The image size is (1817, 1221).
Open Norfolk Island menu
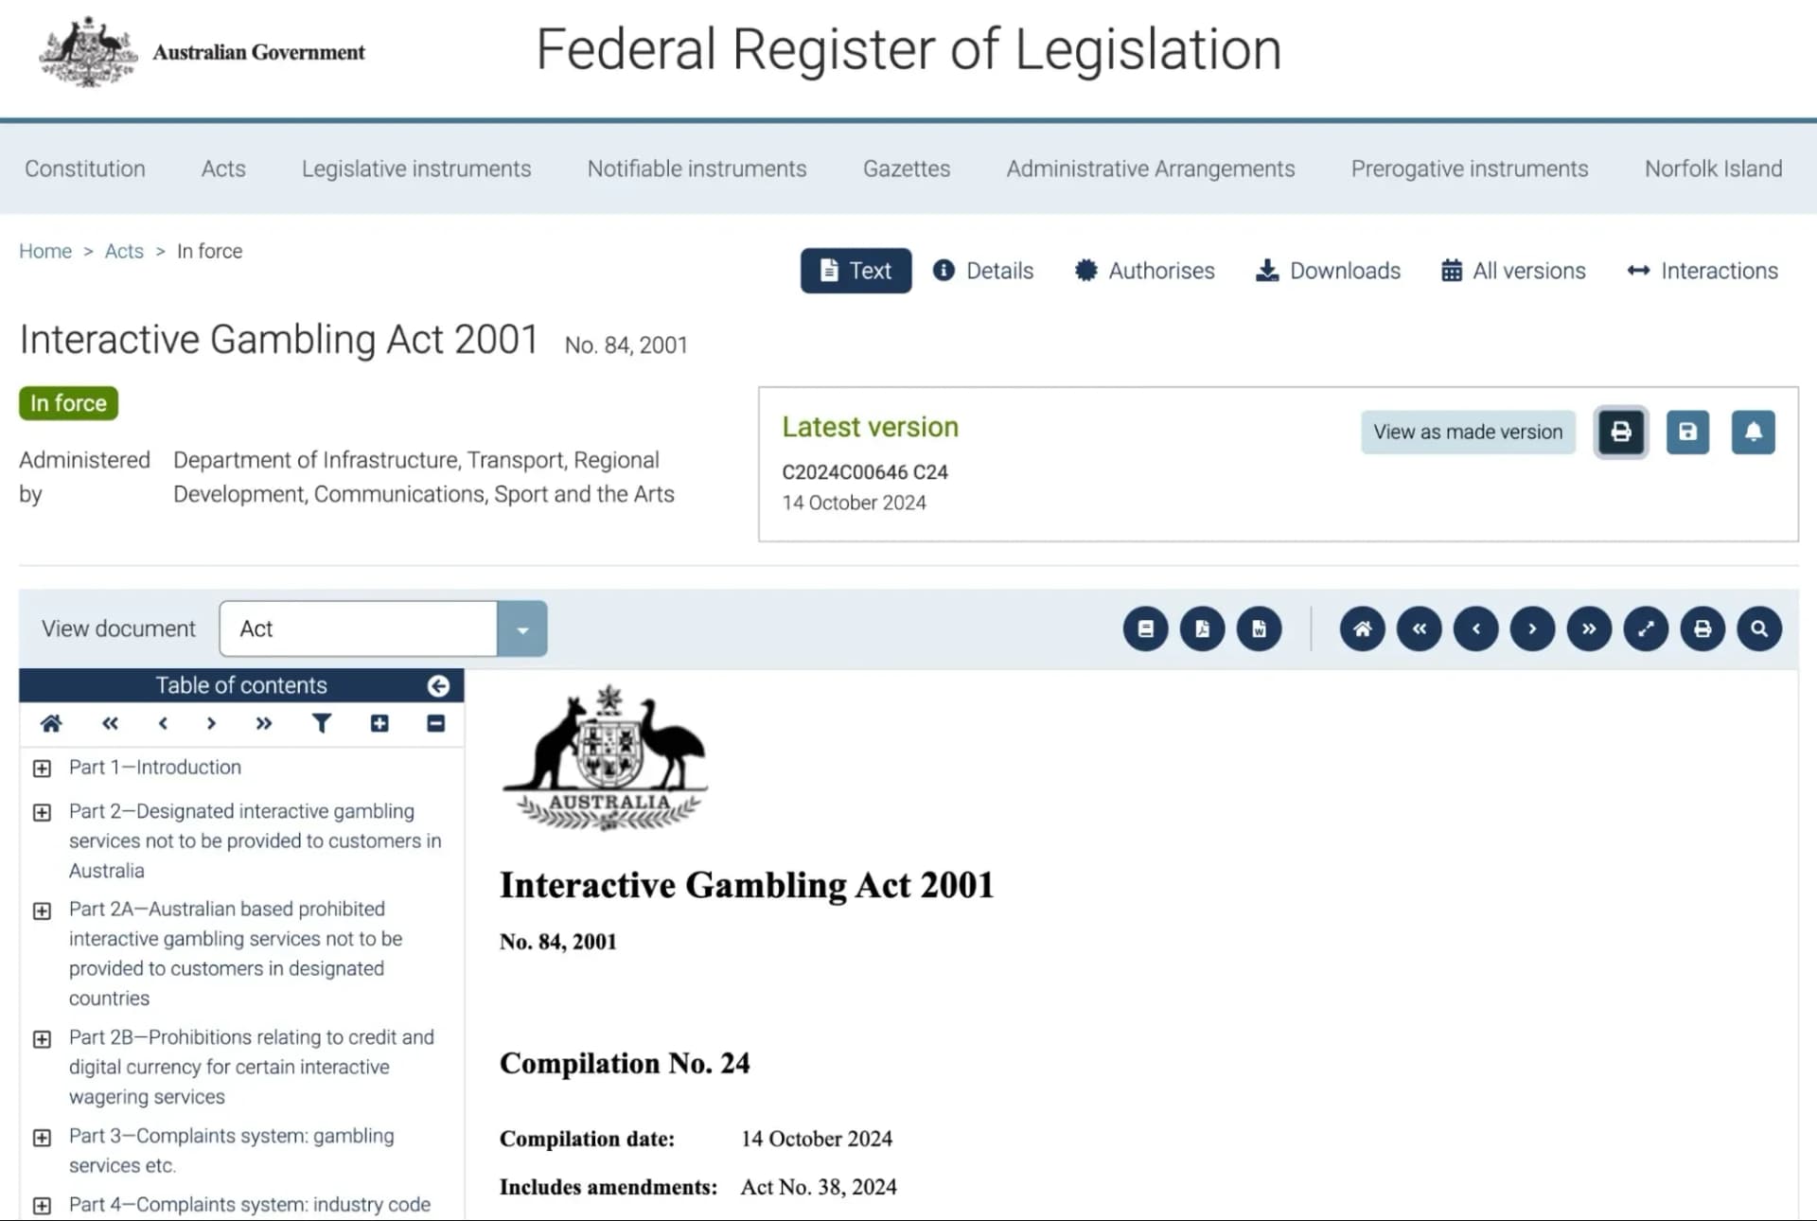coord(1713,168)
